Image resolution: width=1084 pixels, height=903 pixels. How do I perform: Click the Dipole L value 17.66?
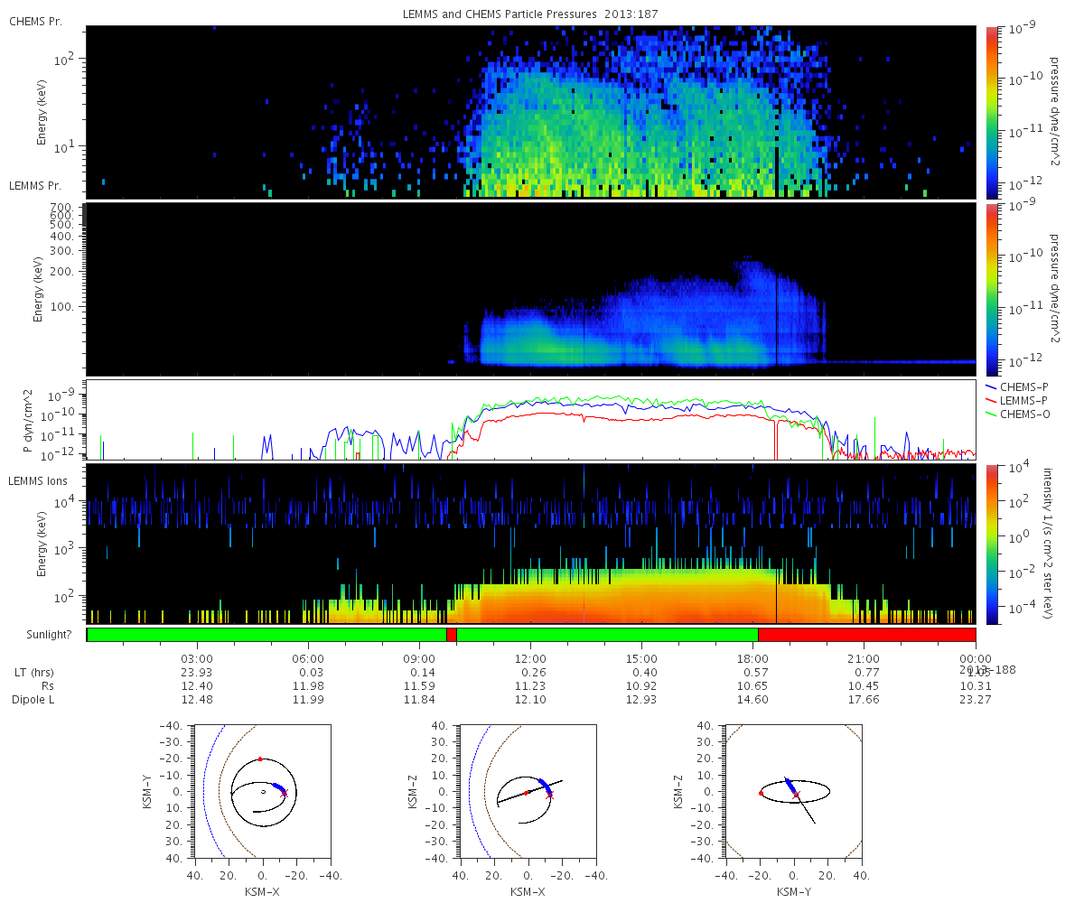click(864, 700)
